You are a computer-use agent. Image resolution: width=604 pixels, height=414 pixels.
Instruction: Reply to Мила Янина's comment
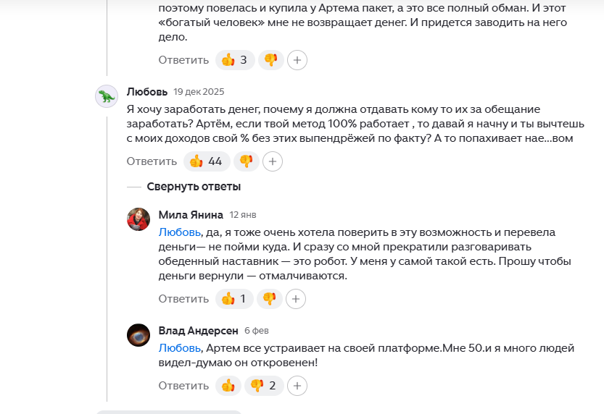(183, 298)
